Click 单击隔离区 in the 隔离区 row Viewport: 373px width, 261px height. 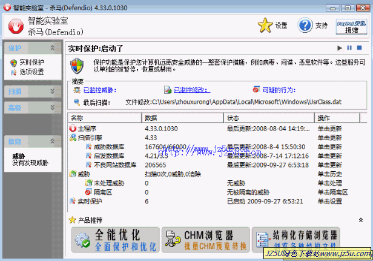tap(332, 192)
